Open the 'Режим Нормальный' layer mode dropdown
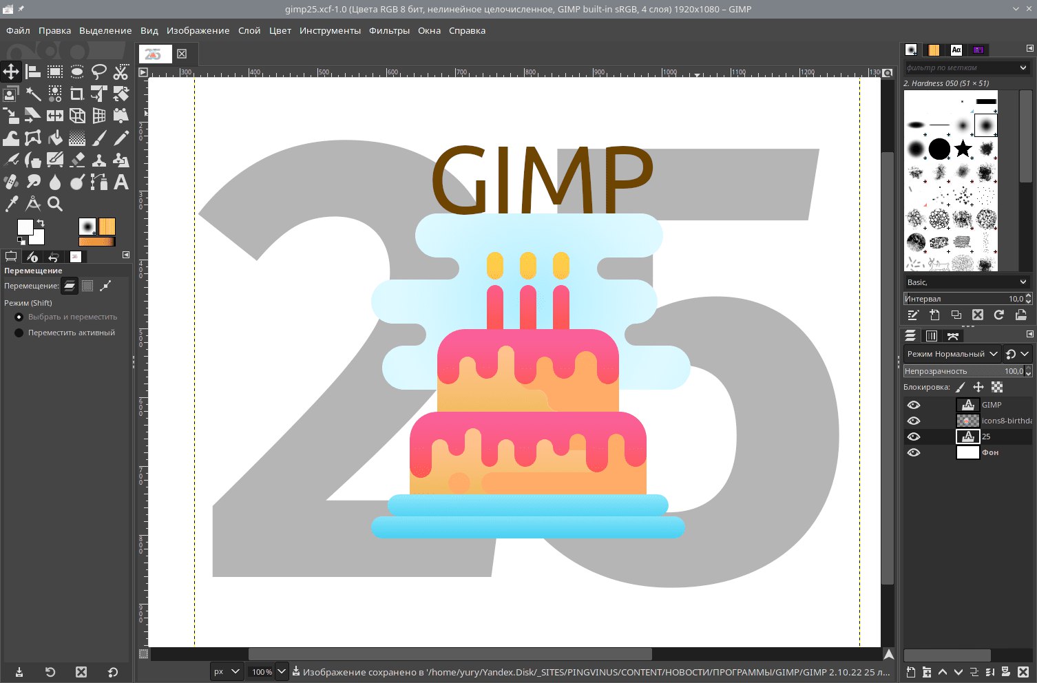Image resolution: width=1037 pixels, height=683 pixels. click(952, 354)
